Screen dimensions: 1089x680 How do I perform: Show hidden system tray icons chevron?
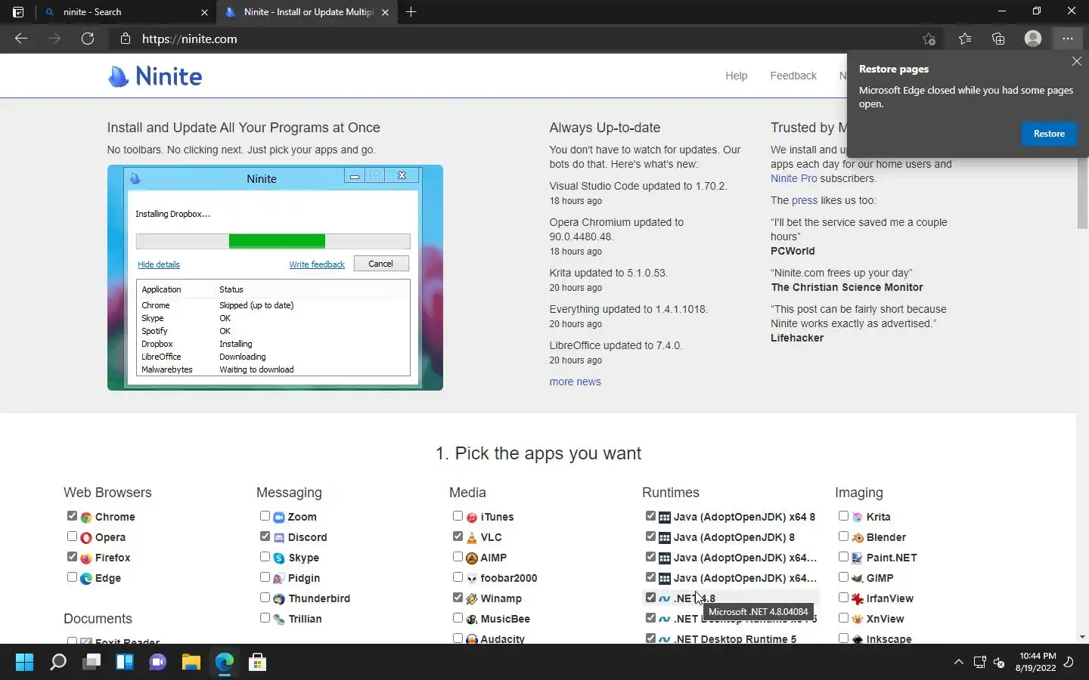[x=958, y=663]
